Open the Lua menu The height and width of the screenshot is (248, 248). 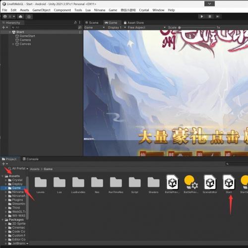[x=88, y=10]
